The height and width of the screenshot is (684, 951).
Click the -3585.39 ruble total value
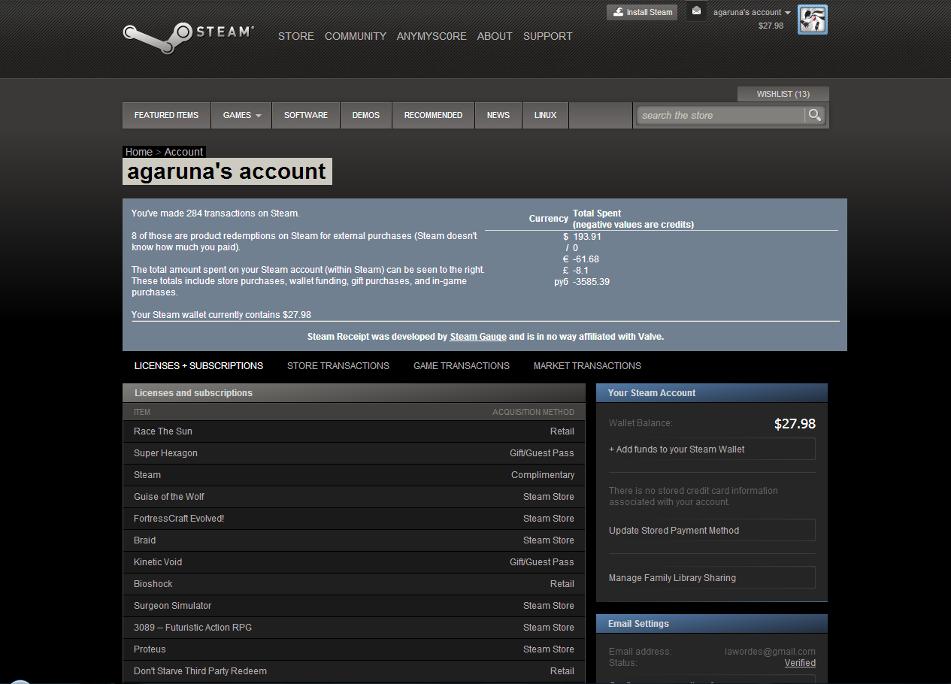tap(591, 282)
